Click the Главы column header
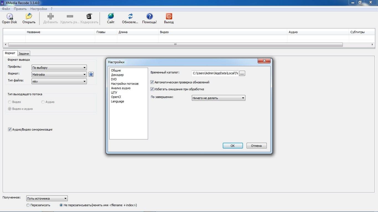The width and height of the screenshot is (378, 212). (106, 32)
